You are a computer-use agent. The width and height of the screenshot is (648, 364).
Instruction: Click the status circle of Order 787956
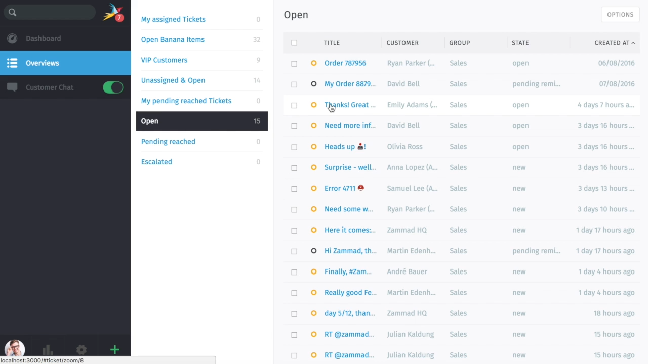(314, 63)
